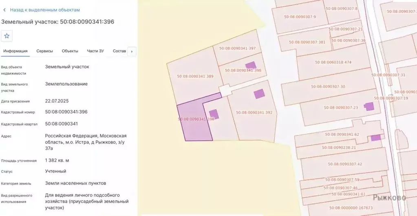Click parcel label 50:08:0090341:392 on map
The width and height of the screenshot is (417, 216).
[254, 112]
